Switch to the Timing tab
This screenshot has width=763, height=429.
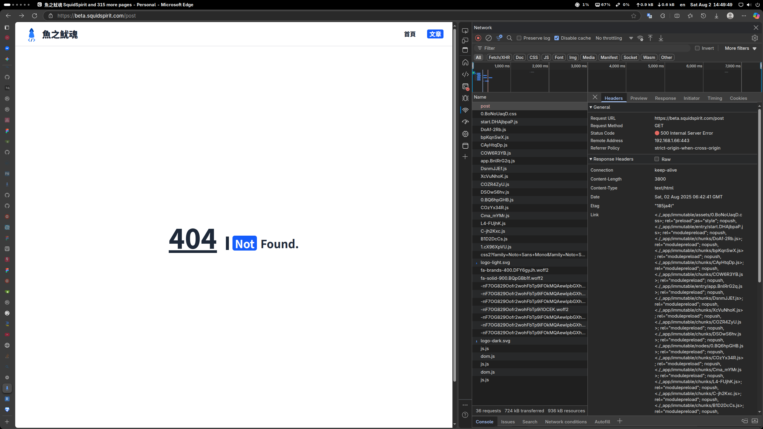714,98
